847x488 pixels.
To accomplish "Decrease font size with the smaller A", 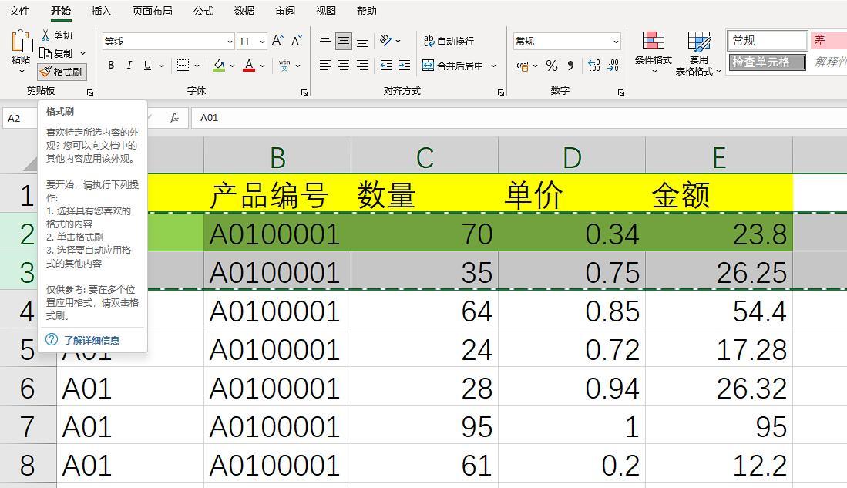I will point(297,41).
